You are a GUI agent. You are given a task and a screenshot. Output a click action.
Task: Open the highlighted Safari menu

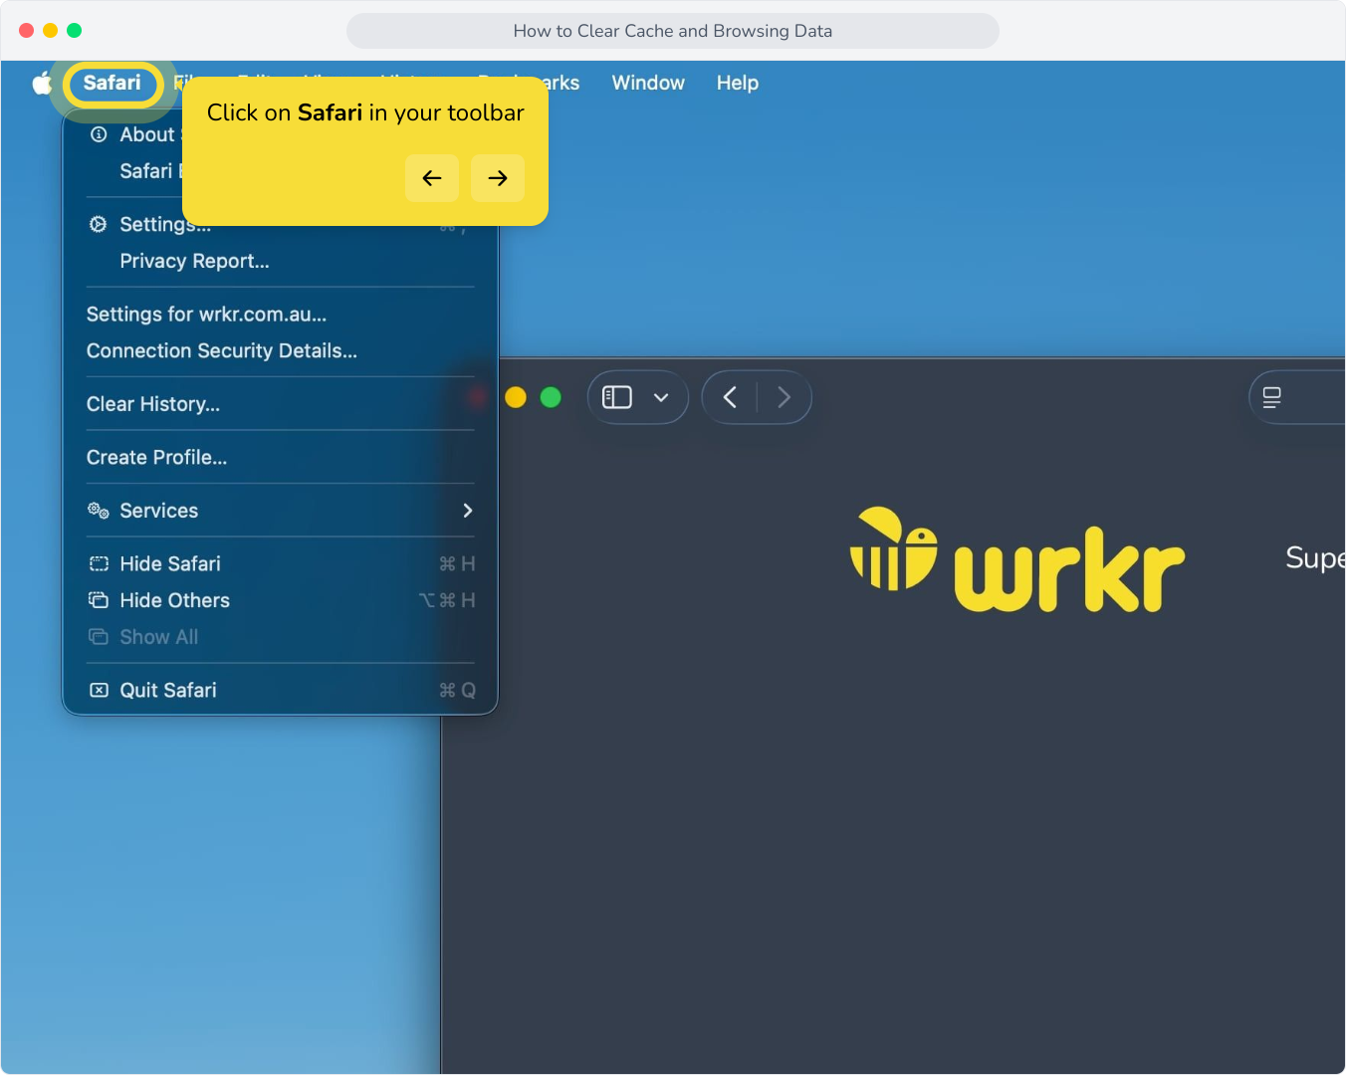point(112,84)
